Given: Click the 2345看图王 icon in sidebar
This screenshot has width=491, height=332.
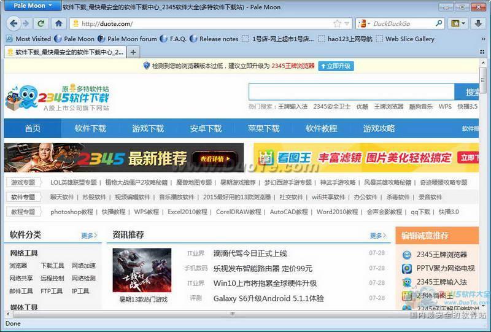Looking at the screenshot, I should [x=406, y=296].
